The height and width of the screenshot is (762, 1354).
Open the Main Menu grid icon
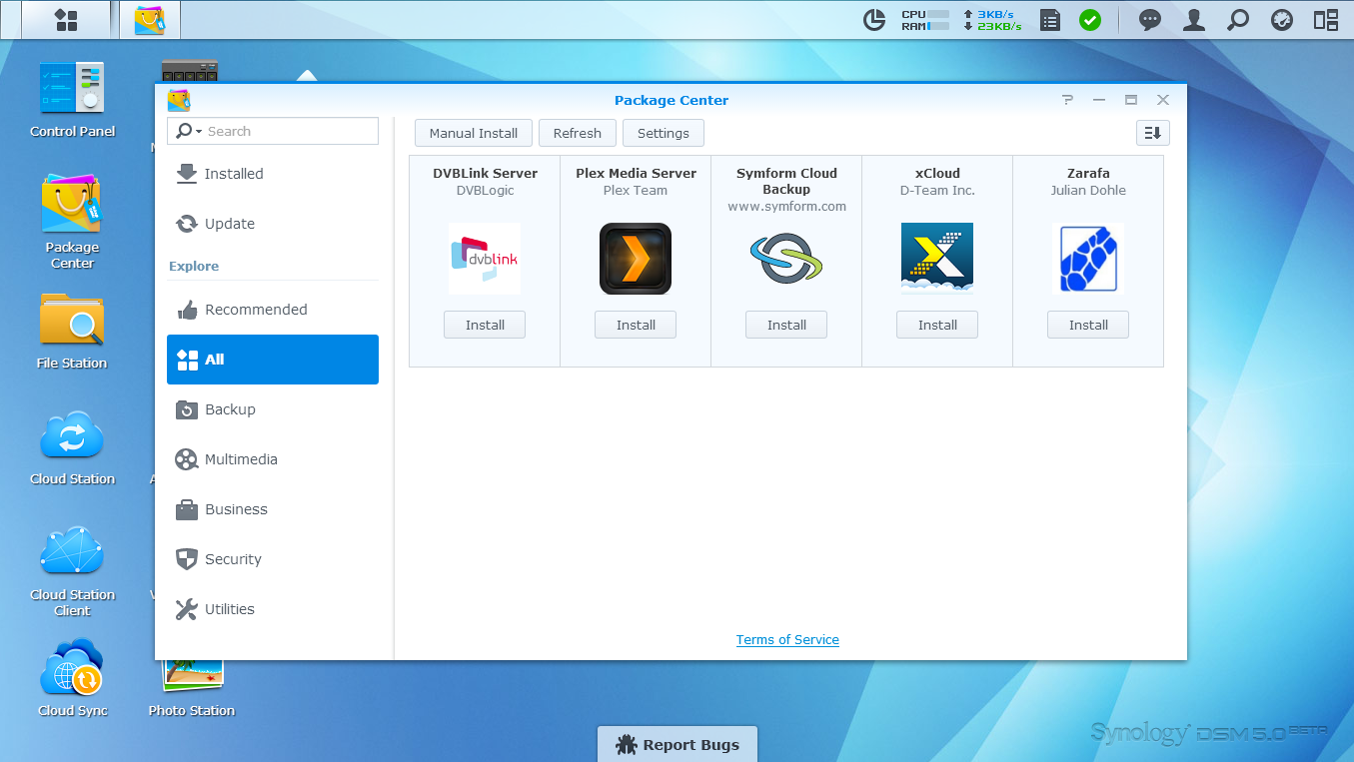pos(66,20)
